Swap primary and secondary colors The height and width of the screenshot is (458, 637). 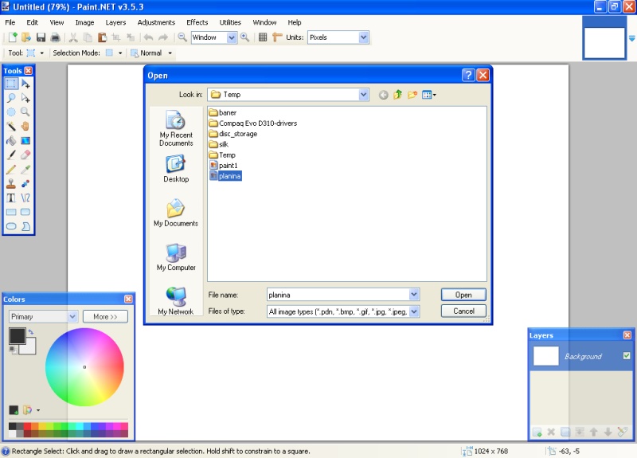coord(31,331)
